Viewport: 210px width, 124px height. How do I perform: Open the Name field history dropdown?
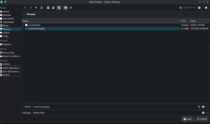point(207,107)
